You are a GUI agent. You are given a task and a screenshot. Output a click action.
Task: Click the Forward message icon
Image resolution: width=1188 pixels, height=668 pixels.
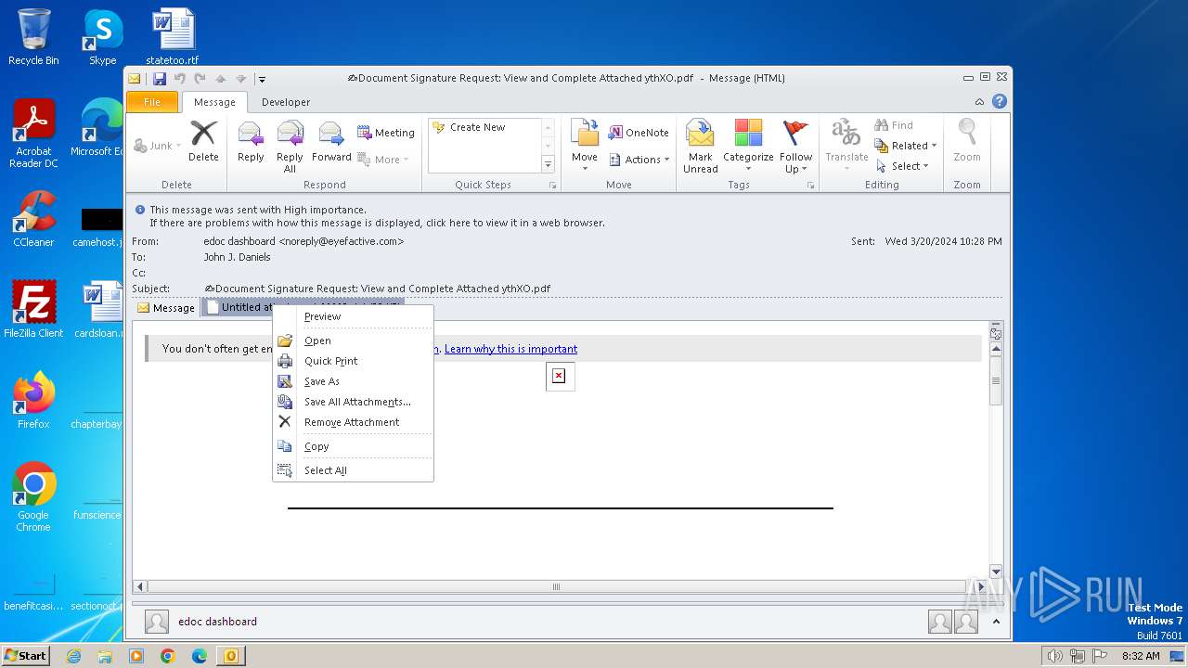pos(331,141)
